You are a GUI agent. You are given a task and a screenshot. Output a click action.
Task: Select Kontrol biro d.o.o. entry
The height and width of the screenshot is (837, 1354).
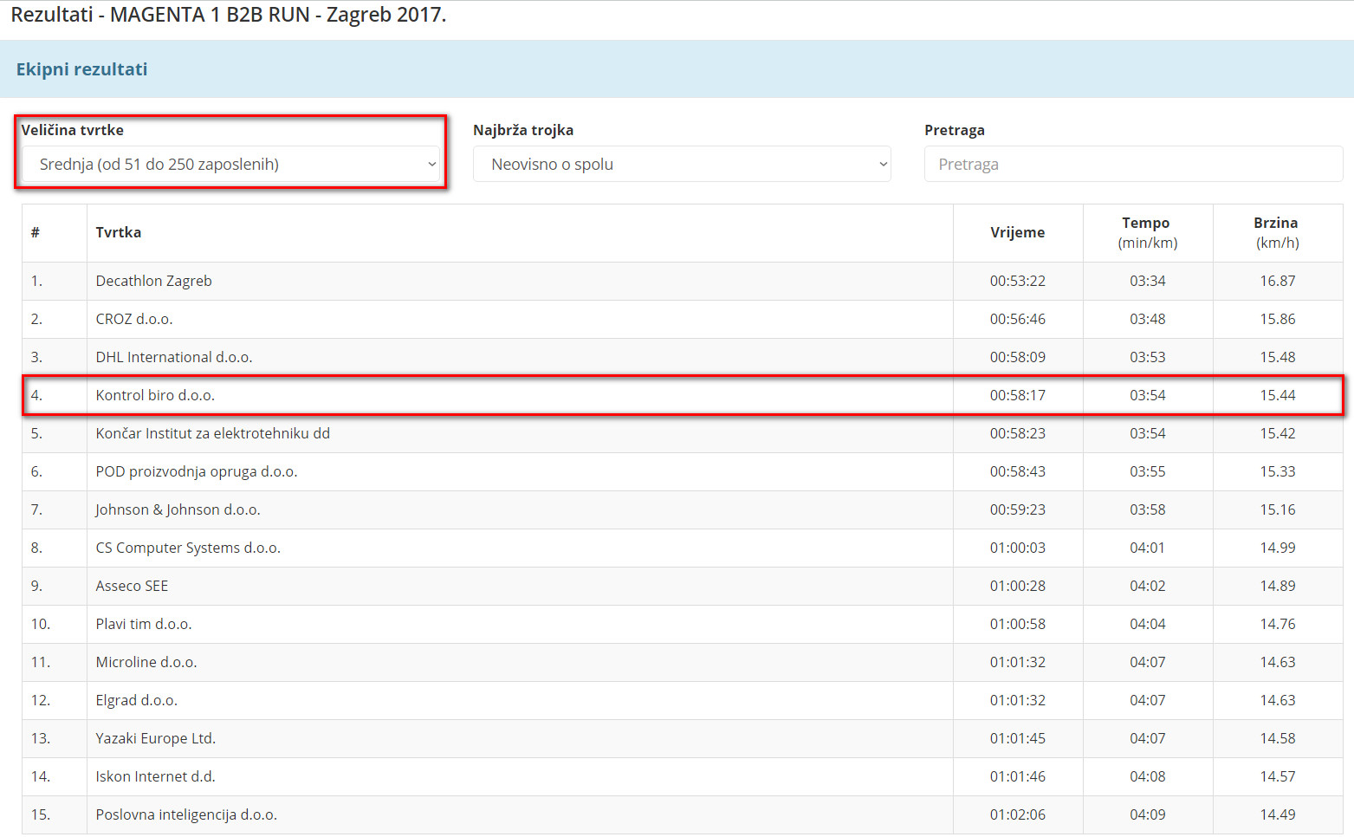tap(155, 395)
